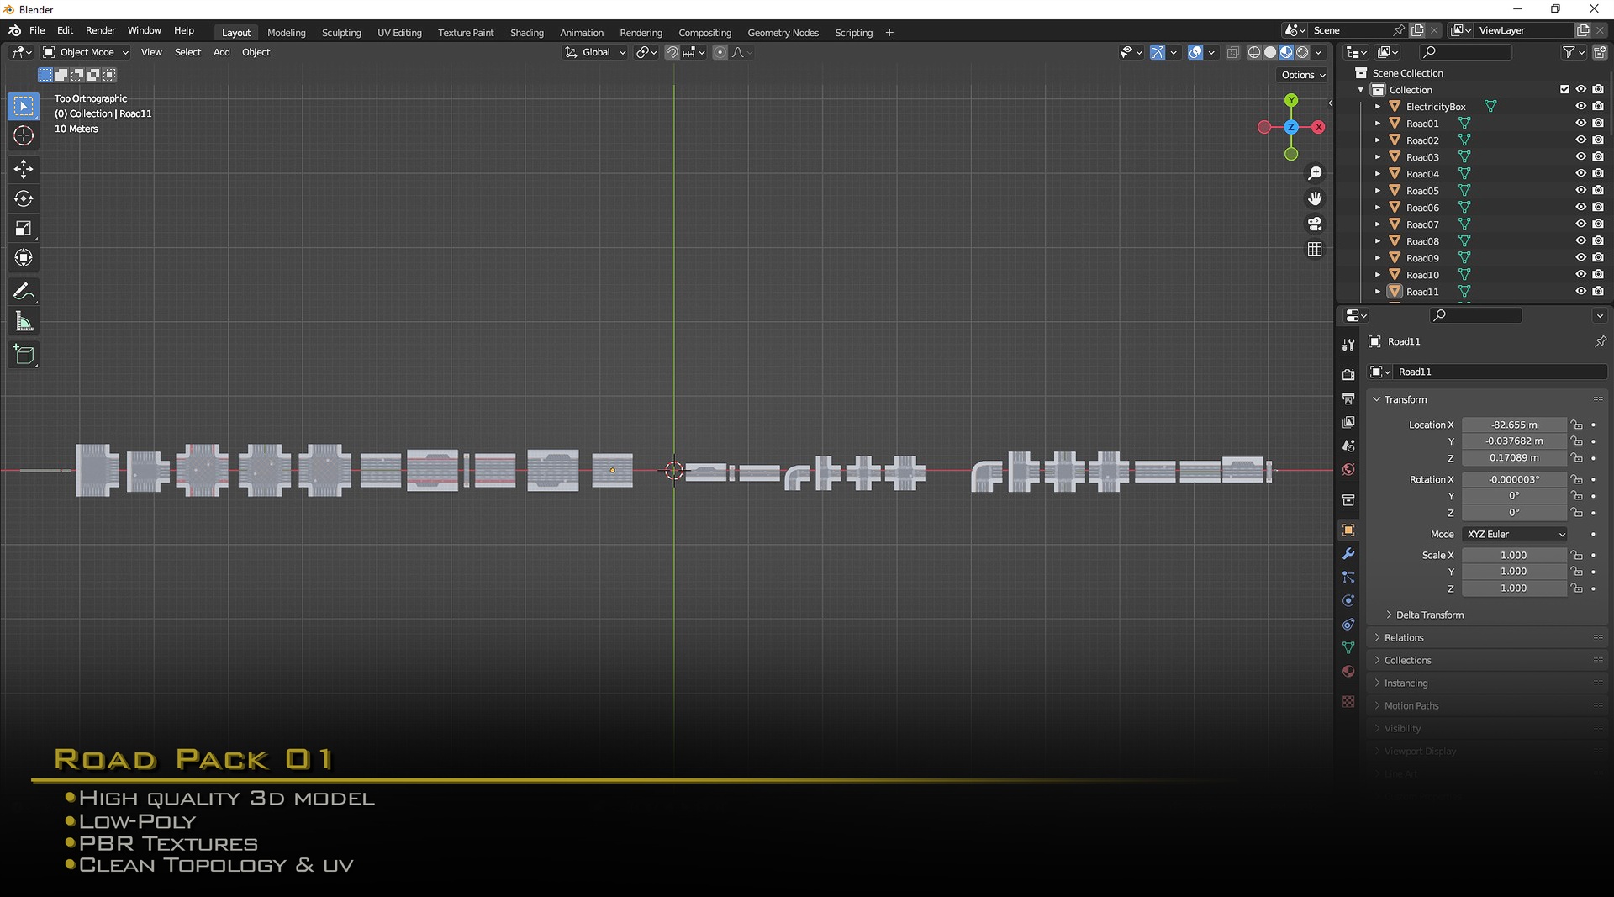Open the World properties tab
Viewport: 1614px width, 897px height.
[x=1348, y=469]
